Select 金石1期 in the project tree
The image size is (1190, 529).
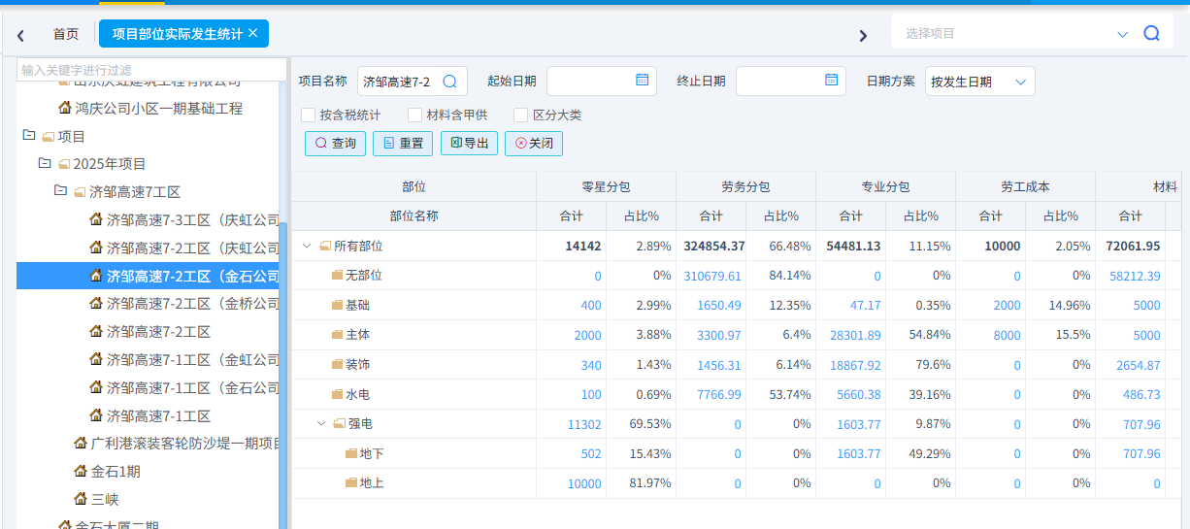(x=116, y=472)
